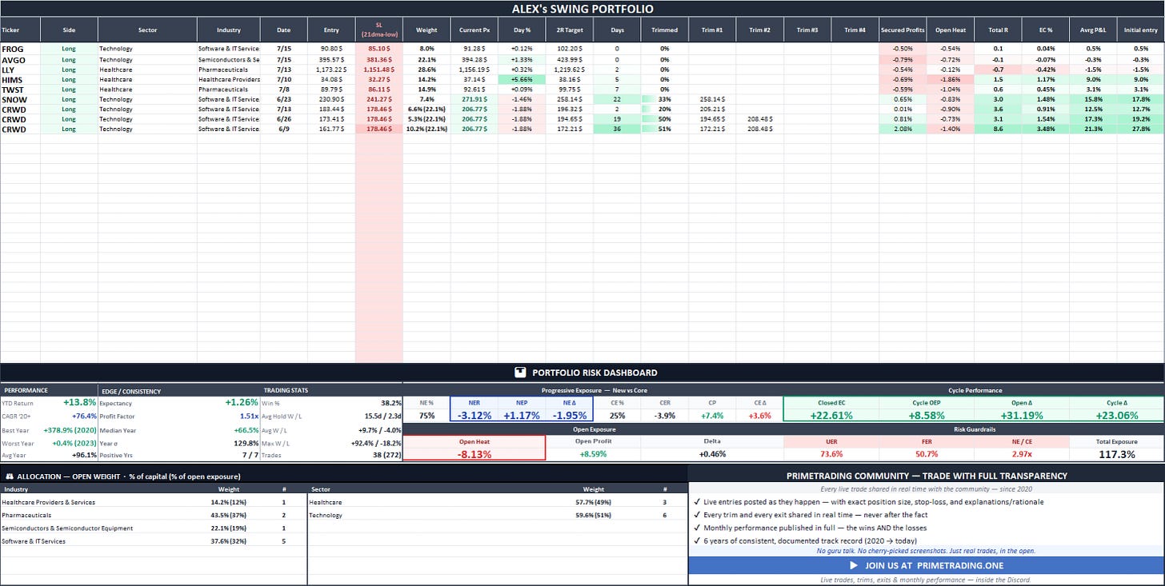Viewport: 1165px width, 586px height.
Task: Click the 241.27 $ stop-loss cell for SNOW
Action: (x=378, y=99)
